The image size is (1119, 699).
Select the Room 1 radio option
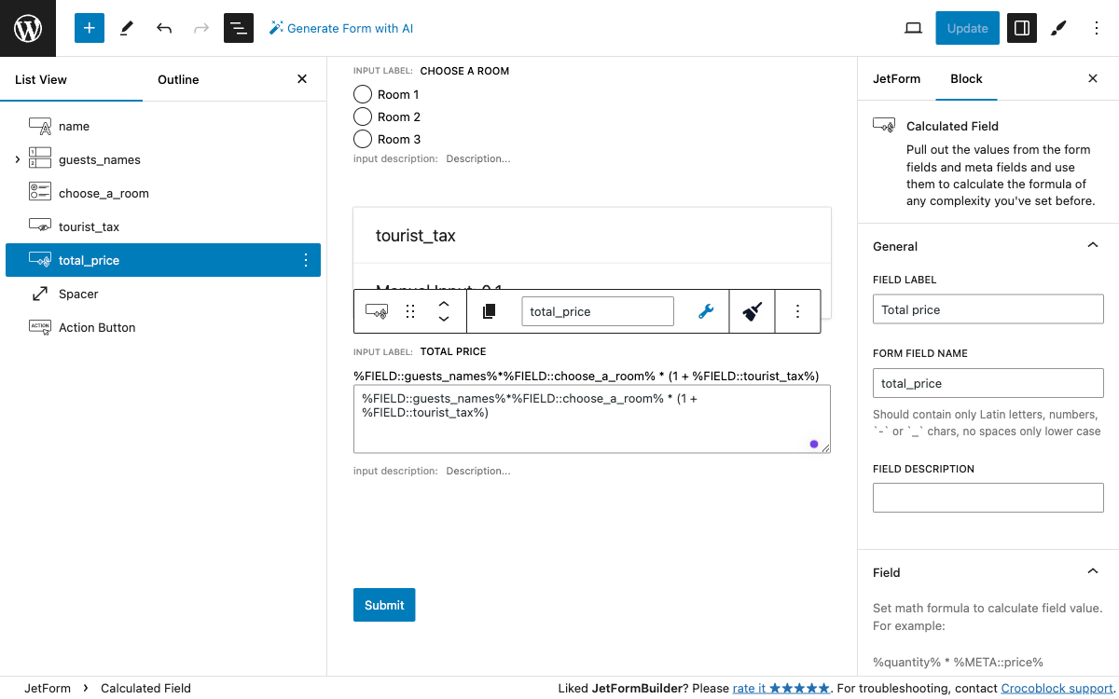click(363, 94)
